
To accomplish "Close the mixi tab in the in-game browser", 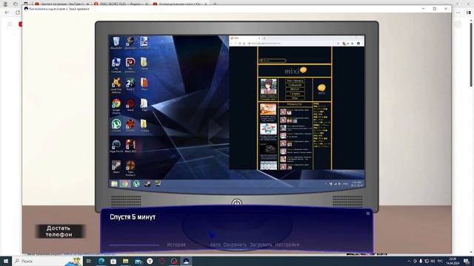I will 259,38.
